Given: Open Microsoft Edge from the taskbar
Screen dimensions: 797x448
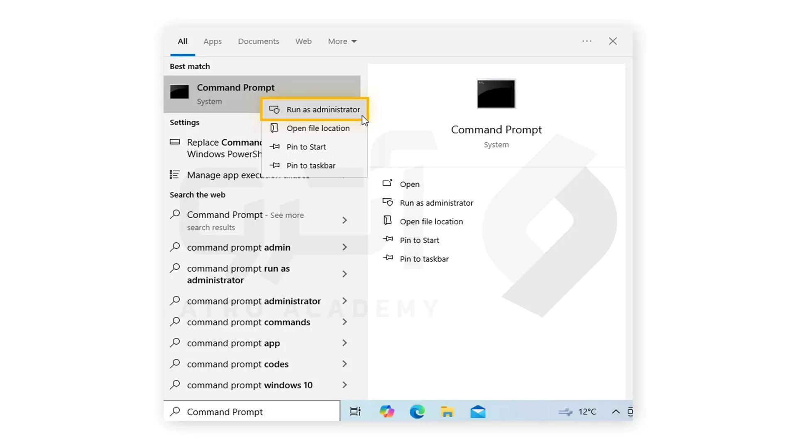Looking at the screenshot, I should [x=417, y=411].
